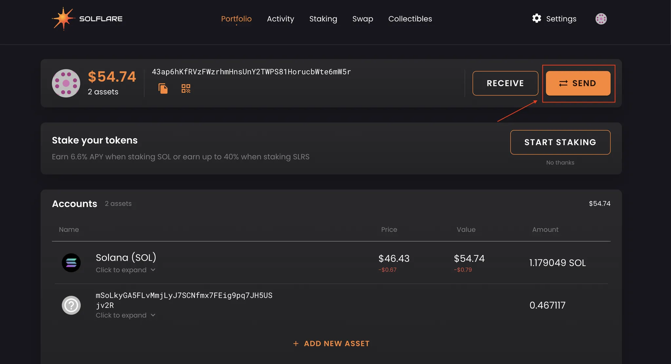Open the Staking tab
The image size is (671, 364).
pyautogui.click(x=323, y=19)
